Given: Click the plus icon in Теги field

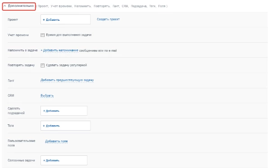Looking at the screenshot, I should click(x=44, y=126).
